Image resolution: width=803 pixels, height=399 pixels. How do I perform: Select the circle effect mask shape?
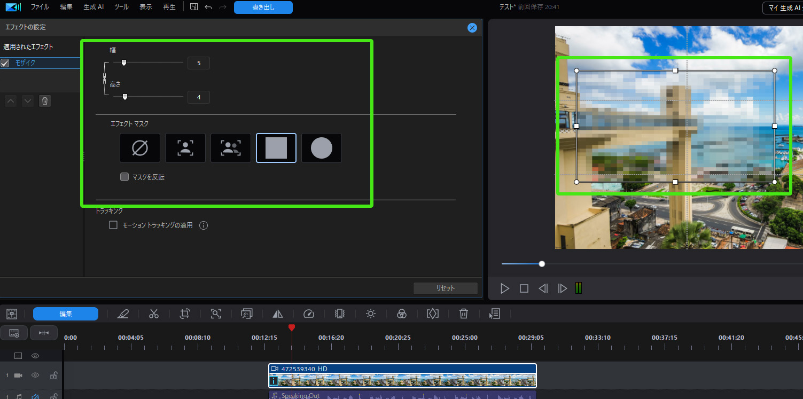click(x=322, y=148)
